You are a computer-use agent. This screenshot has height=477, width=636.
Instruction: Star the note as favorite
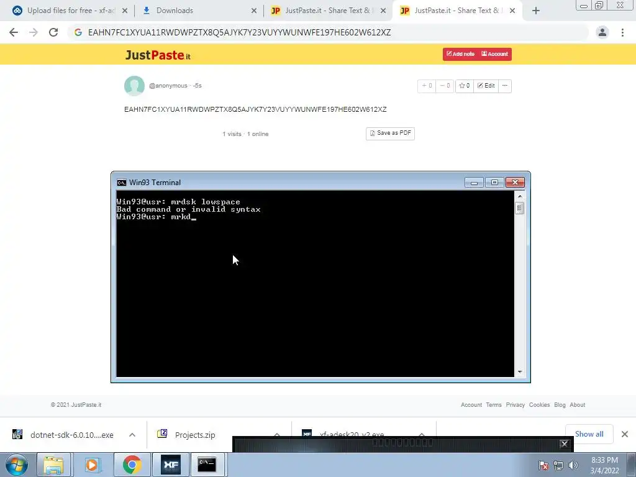(464, 86)
